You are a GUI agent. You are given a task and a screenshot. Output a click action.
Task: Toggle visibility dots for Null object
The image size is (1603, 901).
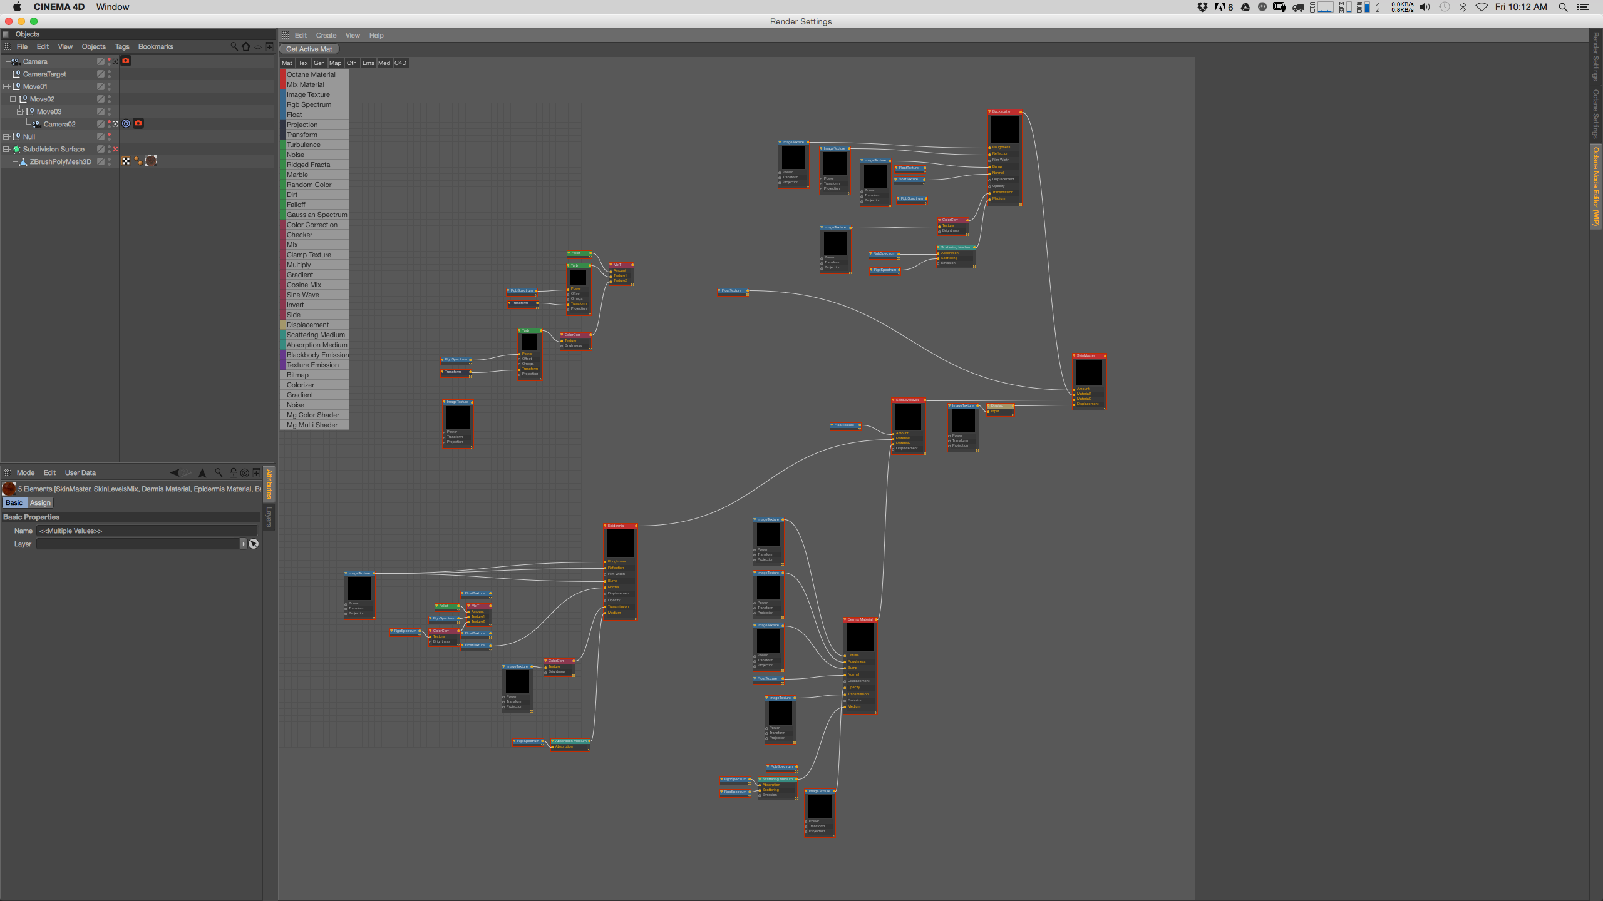point(109,136)
